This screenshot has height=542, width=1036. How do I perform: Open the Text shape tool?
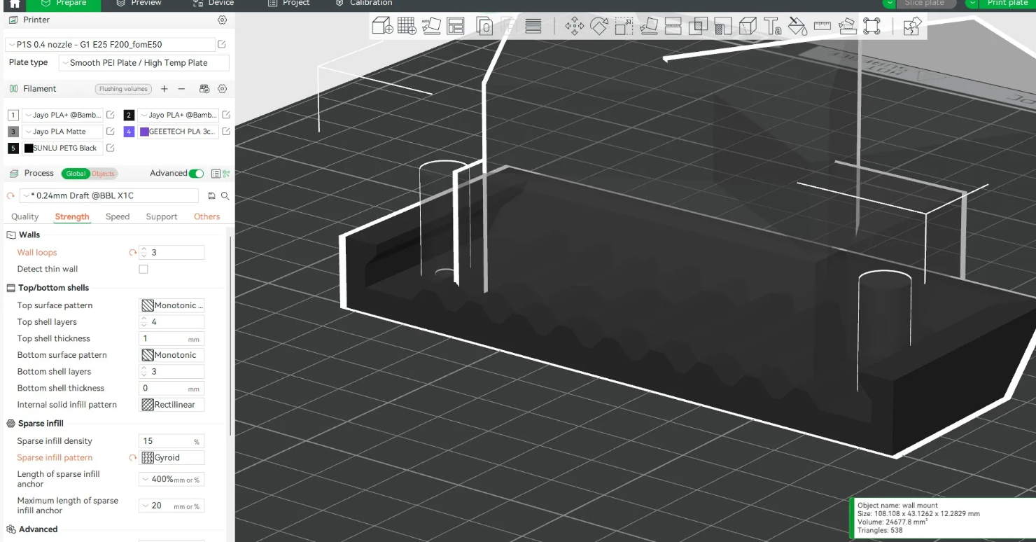tap(773, 27)
